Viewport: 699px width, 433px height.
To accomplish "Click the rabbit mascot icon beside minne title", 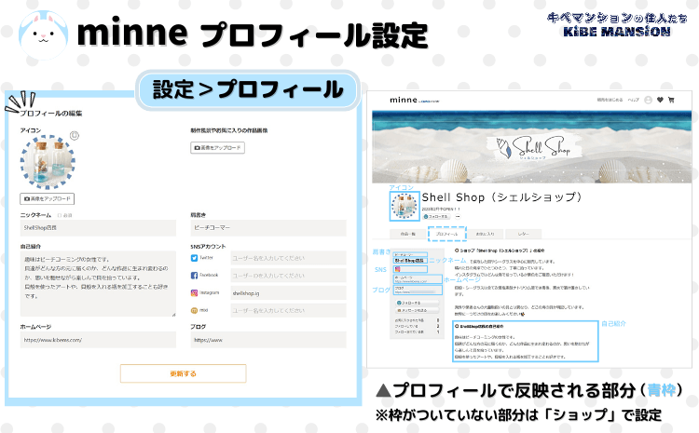I will point(43,34).
